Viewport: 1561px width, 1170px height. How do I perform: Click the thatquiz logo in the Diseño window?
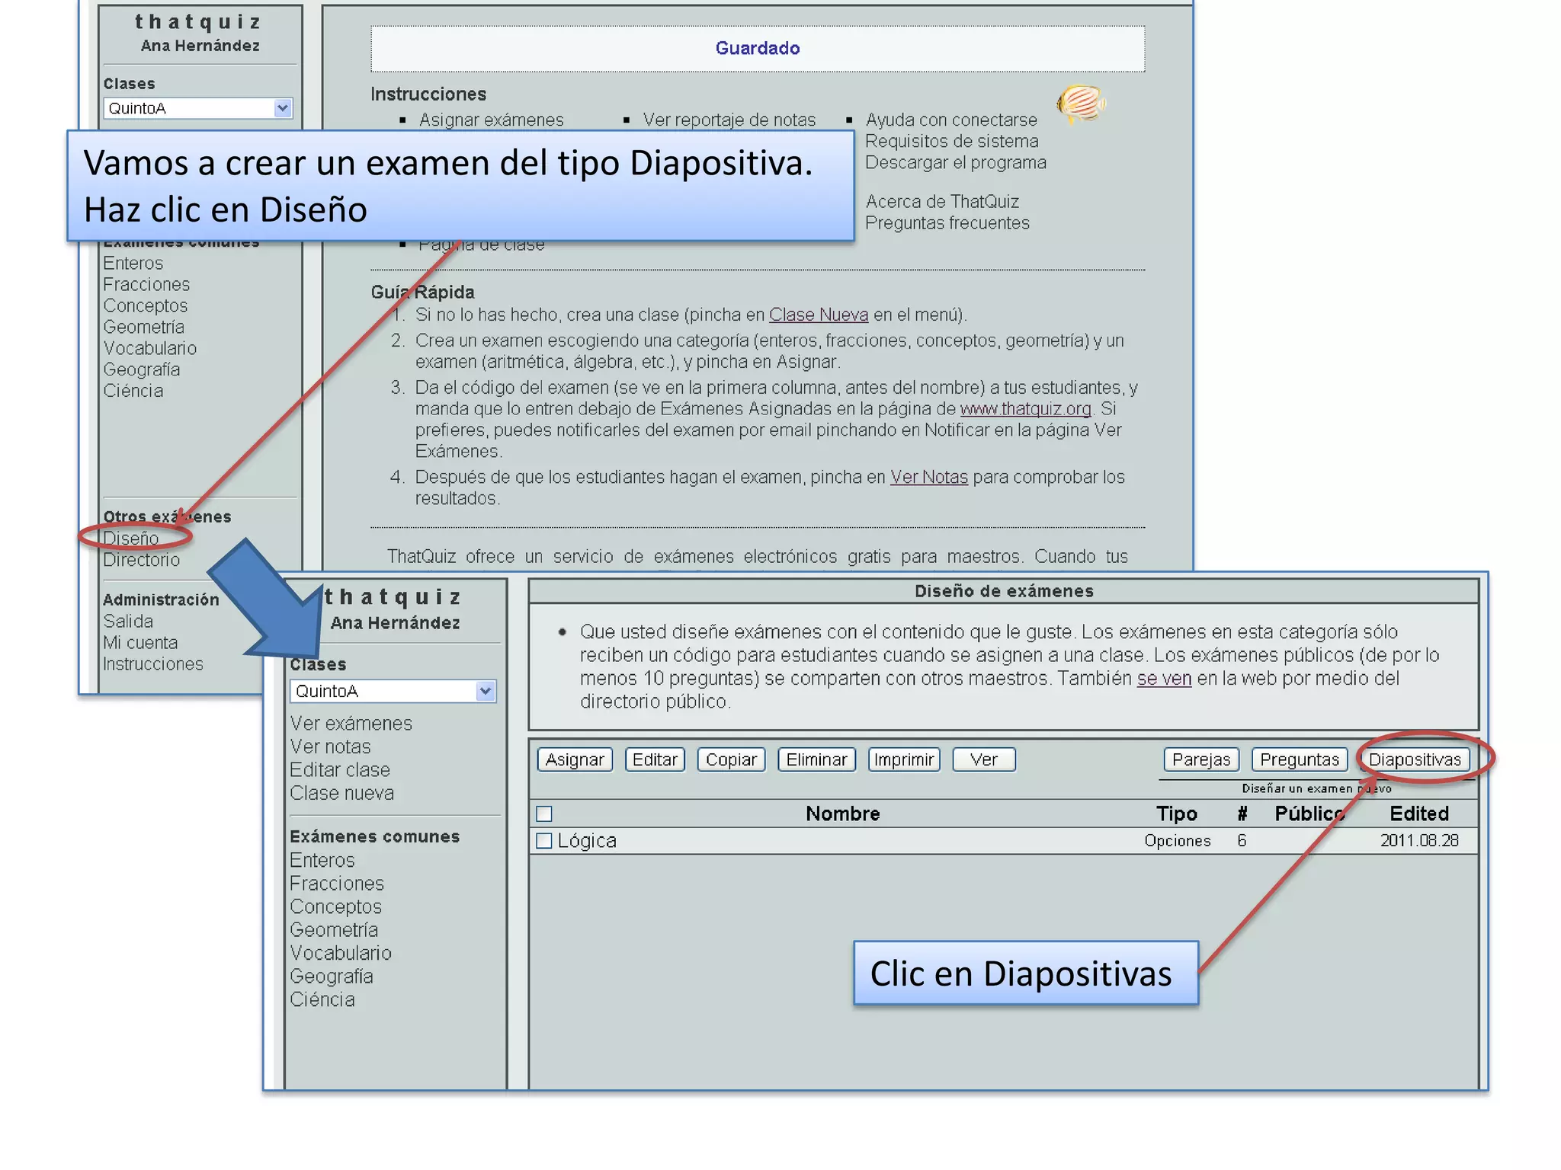tap(393, 596)
